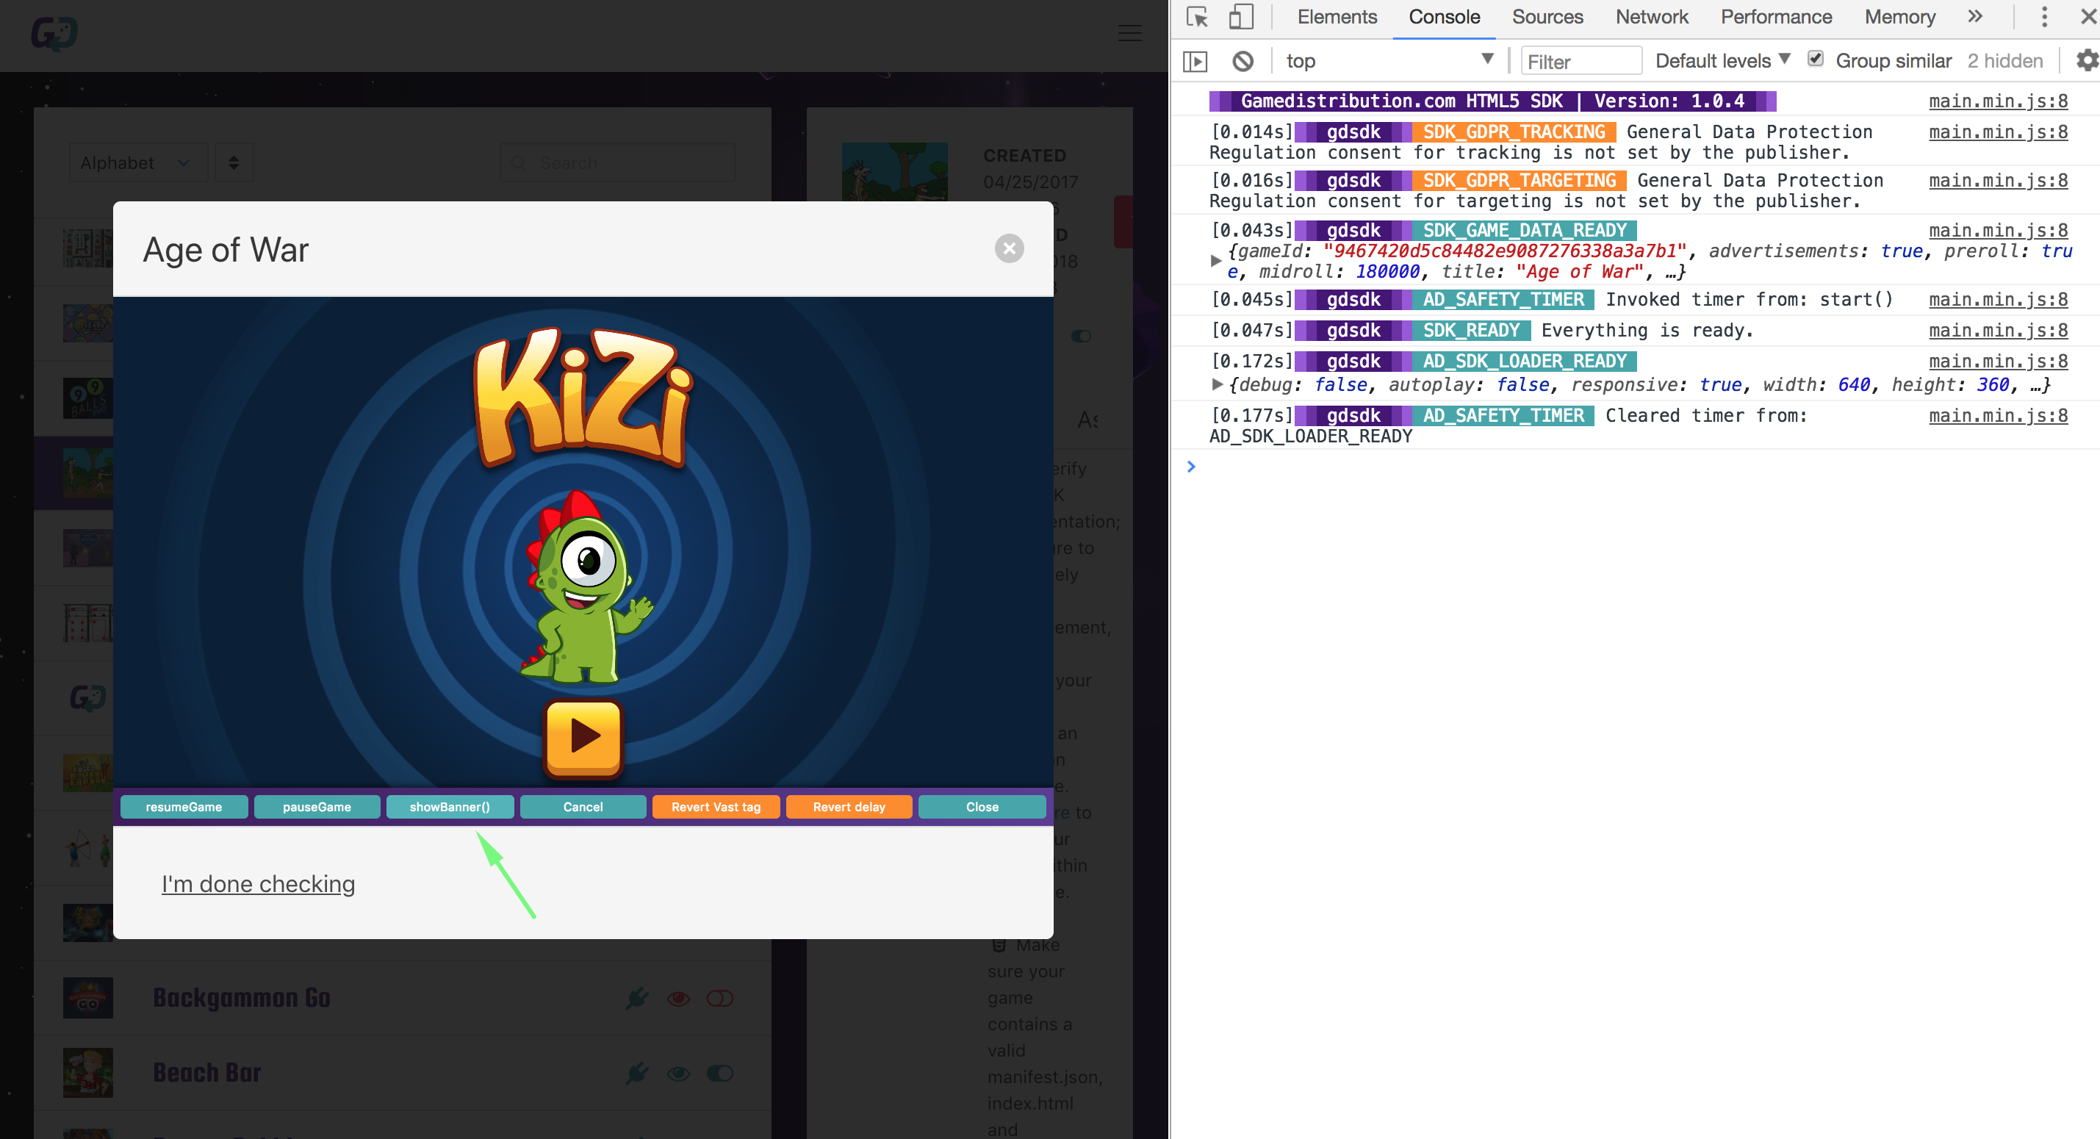The height and width of the screenshot is (1139, 2100).
Task: Switch to the Memory tab
Action: click(x=1899, y=17)
